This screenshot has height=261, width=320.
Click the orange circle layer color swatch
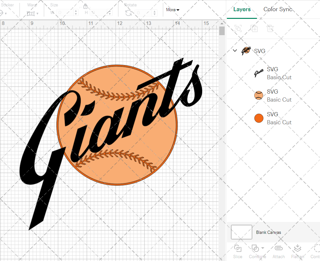click(x=259, y=118)
